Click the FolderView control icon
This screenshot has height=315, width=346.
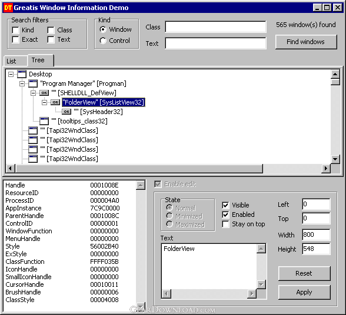[x=55, y=102]
